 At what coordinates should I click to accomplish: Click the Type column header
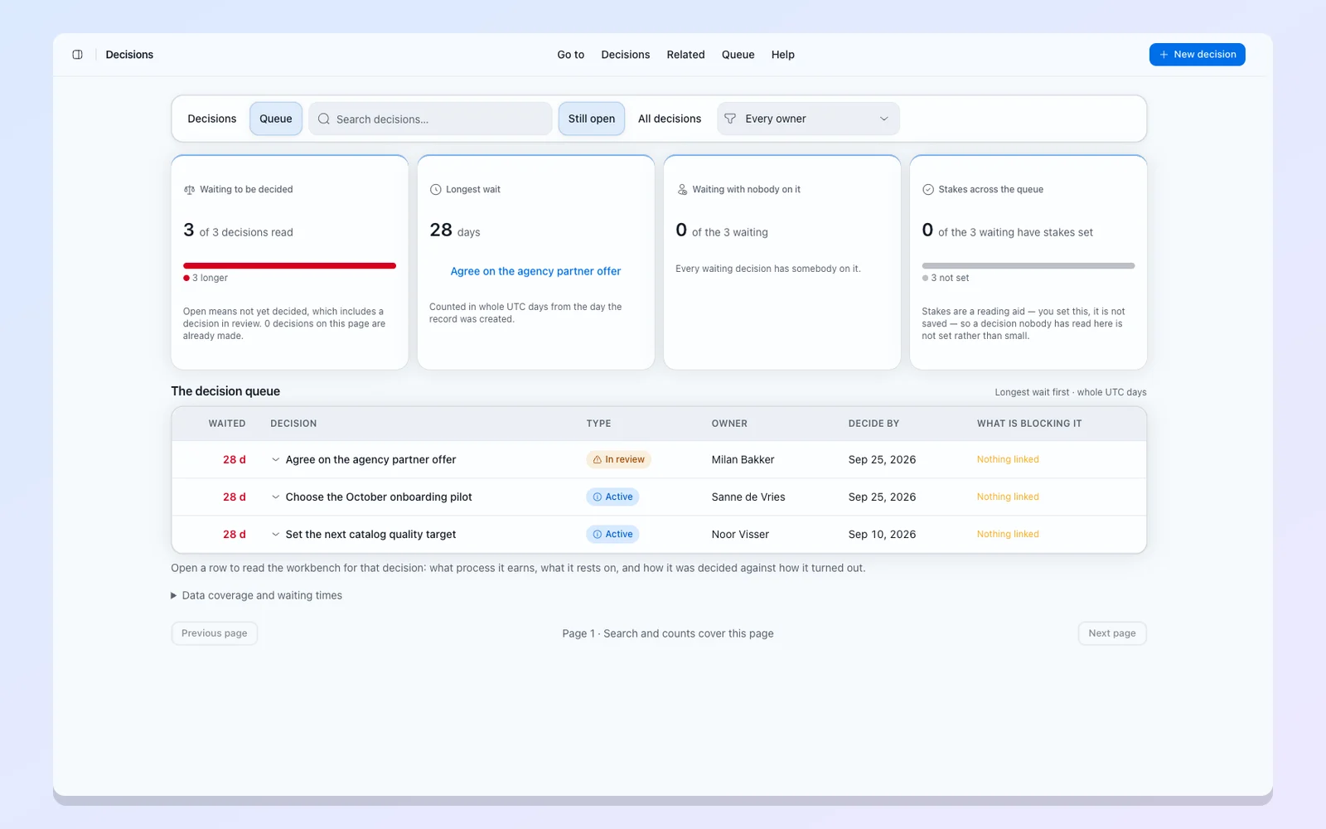tap(598, 424)
